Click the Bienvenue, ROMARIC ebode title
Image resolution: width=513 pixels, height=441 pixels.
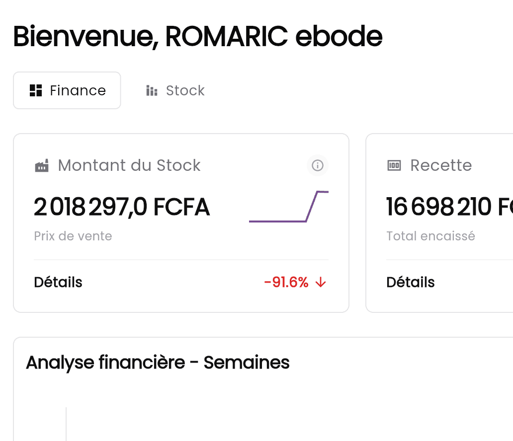click(x=197, y=36)
